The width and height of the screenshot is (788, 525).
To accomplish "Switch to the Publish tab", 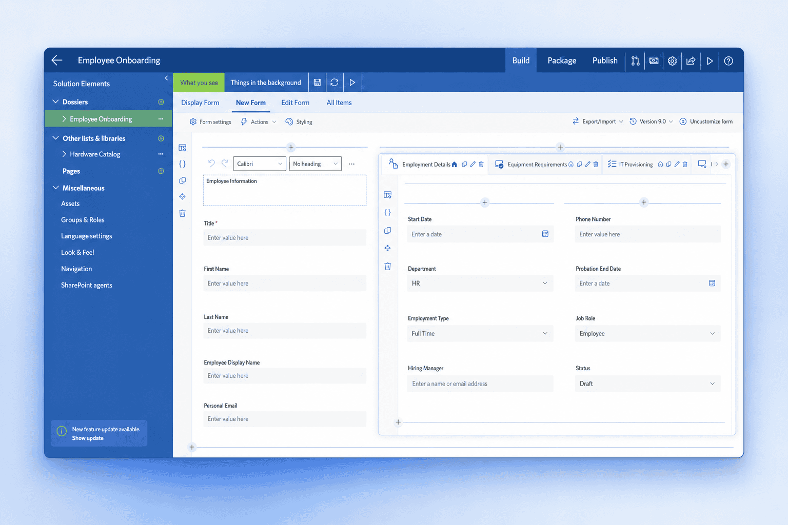I will point(605,60).
